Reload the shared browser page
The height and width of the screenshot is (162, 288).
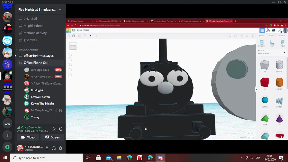pos(76,25)
